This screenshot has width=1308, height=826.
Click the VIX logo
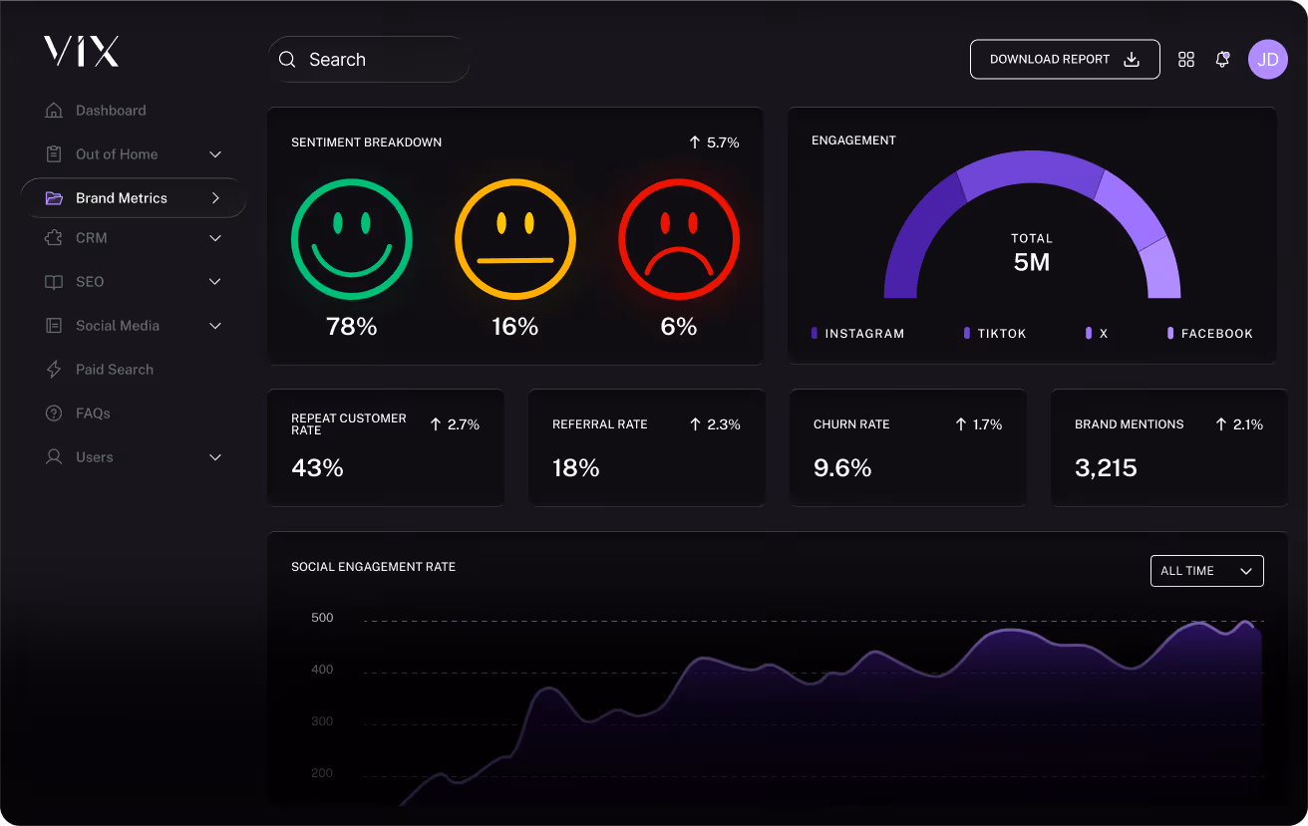pyautogui.click(x=81, y=51)
